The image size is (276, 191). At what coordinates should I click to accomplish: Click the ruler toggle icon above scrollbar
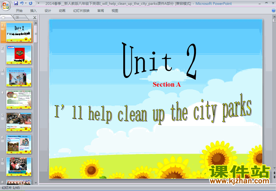(274, 21)
